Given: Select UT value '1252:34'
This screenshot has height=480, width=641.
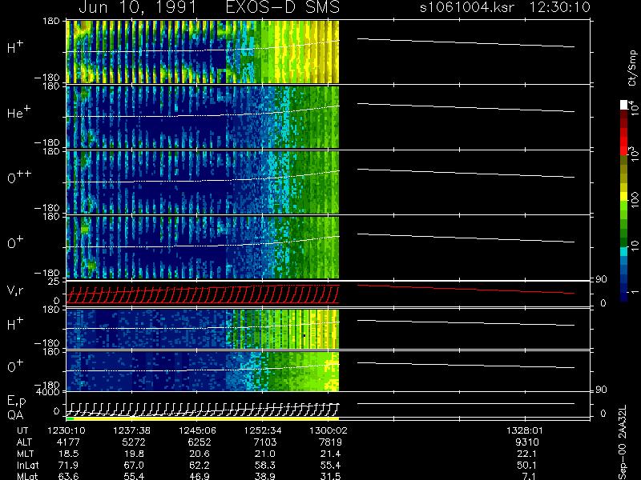Looking at the screenshot, I should [x=263, y=430].
